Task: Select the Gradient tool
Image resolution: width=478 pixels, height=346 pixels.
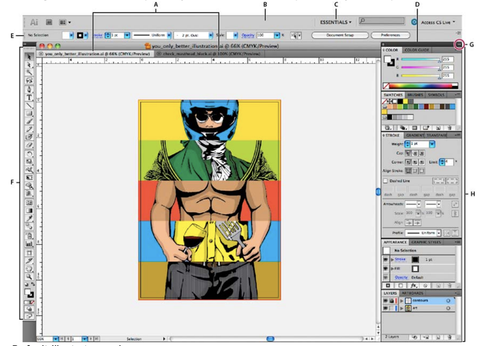Action: point(29,211)
